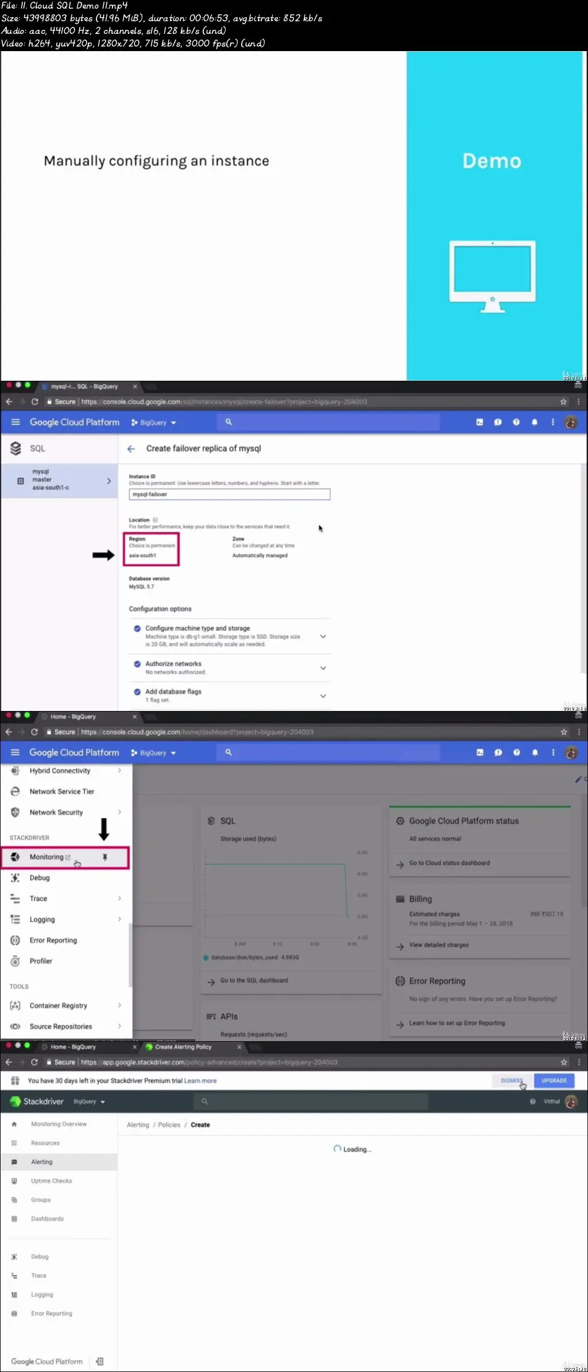
Task: Pin Monitoring using the pin icon
Action: pos(105,857)
